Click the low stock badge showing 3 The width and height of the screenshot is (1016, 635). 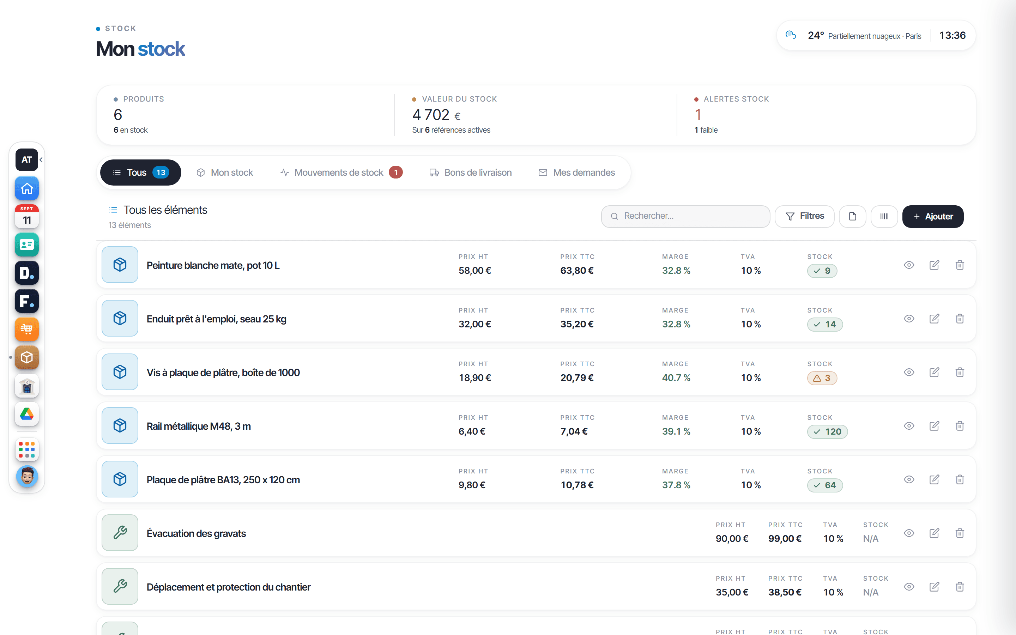(822, 378)
